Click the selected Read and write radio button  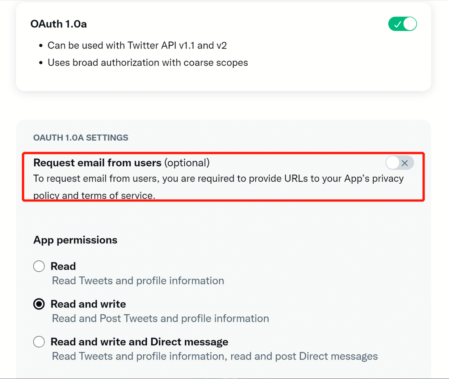39,304
